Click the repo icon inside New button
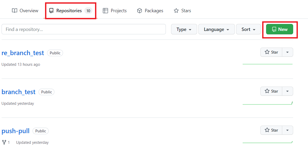 pos(274,29)
